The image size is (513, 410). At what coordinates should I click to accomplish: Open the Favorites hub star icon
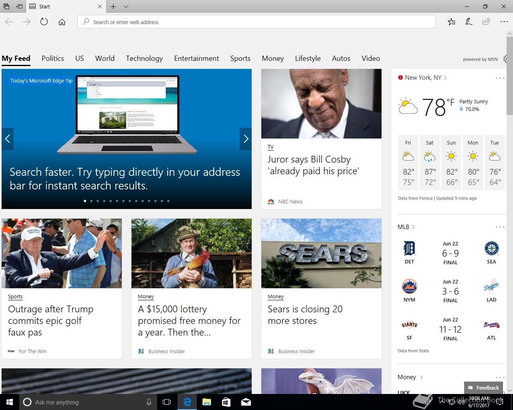451,22
